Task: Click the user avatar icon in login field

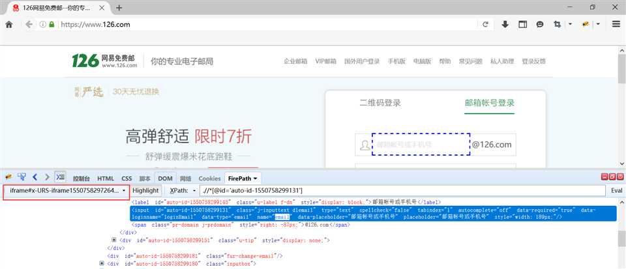Action: 365,145
